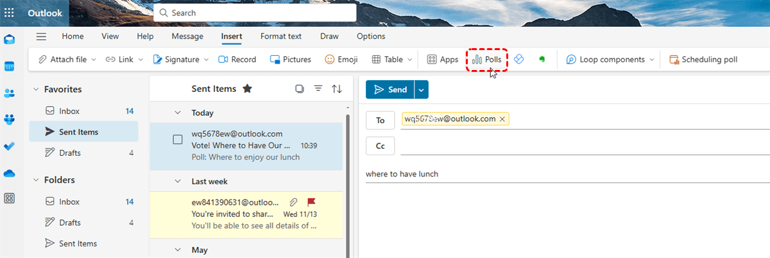Image resolution: width=770 pixels, height=258 pixels.
Task: Click the Link toolbar button
Action: click(119, 59)
